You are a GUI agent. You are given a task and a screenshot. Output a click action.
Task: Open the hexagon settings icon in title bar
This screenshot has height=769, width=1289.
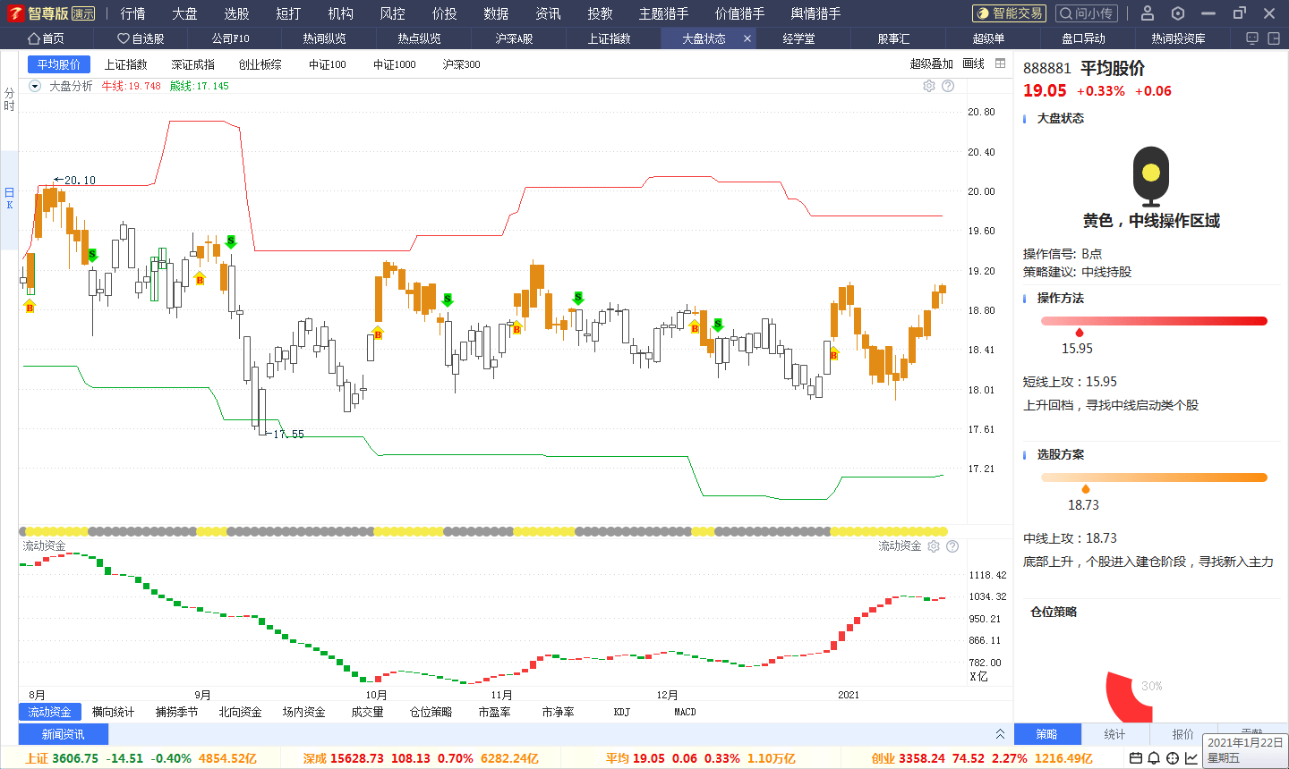click(x=1178, y=13)
